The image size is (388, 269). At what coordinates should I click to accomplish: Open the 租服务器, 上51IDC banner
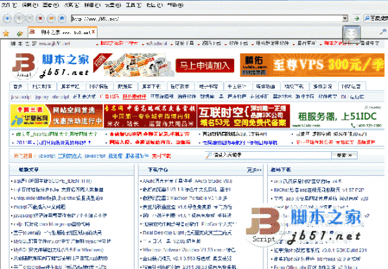337,116
